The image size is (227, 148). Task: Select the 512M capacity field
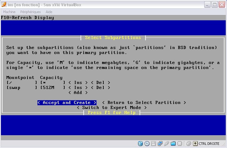click(52, 88)
